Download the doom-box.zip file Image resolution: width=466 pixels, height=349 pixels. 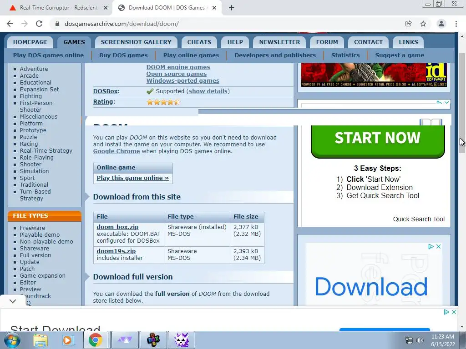[x=118, y=227]
